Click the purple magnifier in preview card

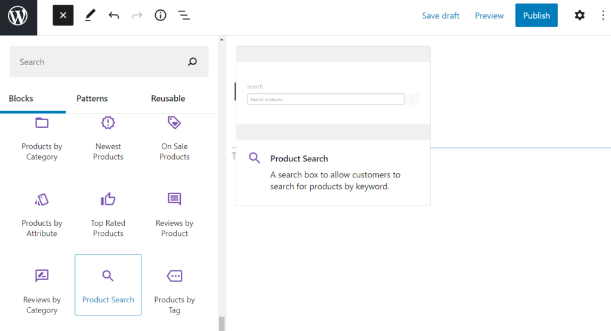click(x=254, y=158)
